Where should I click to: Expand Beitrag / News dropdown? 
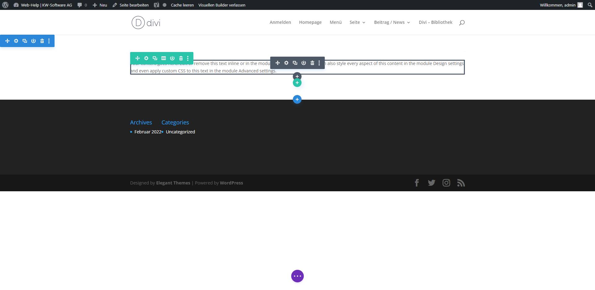click(392, 22)
